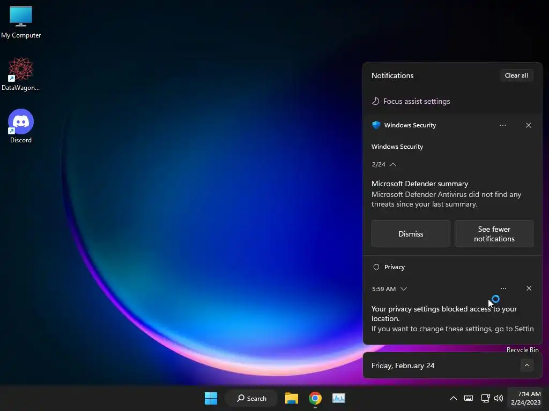This screenshot has height=411, width=549.
Task: Select the DataWagon desktop shortcut
Action: point(21,74)
